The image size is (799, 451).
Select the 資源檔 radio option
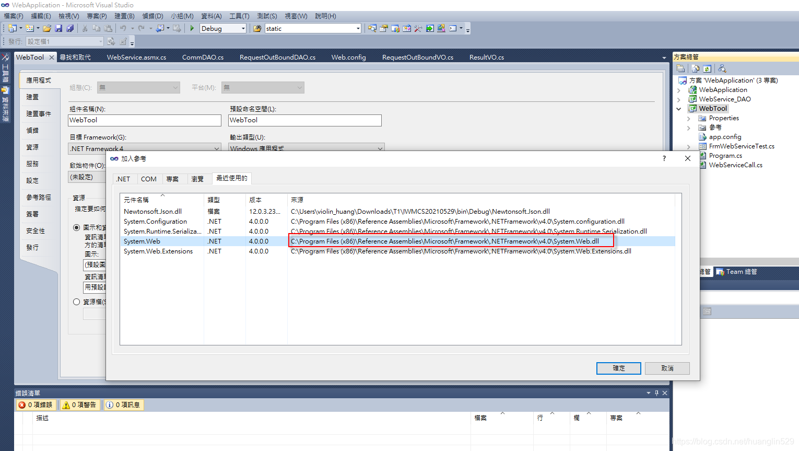pyautogui.click(x=76, y=302)
